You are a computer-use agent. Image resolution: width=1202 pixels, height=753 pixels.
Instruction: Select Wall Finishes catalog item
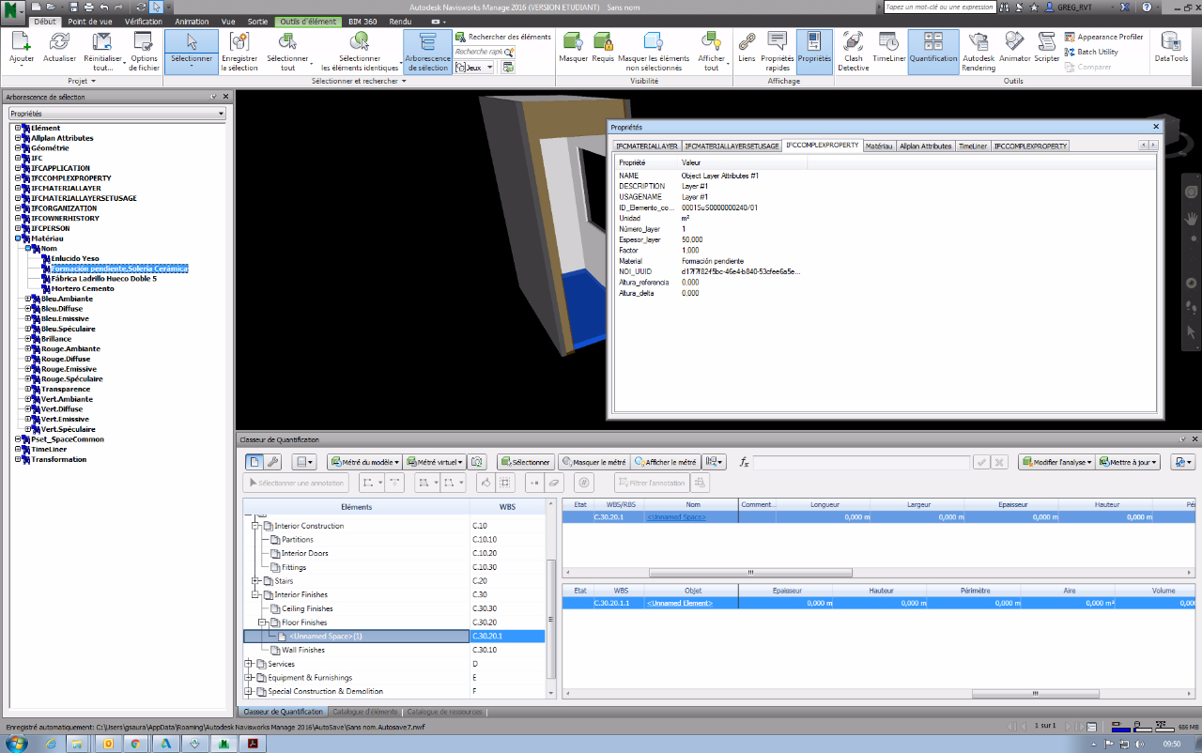pos(303,650)
